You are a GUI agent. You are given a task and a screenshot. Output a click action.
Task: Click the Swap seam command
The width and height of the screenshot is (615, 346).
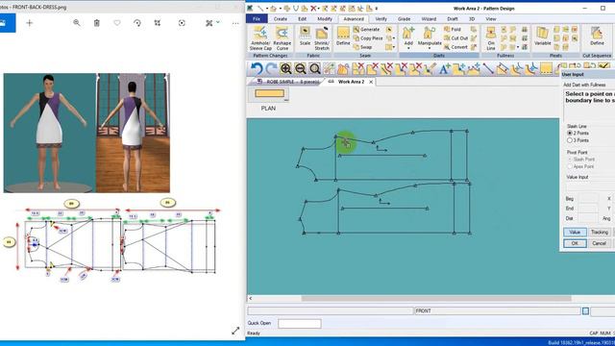coord(363,47)
